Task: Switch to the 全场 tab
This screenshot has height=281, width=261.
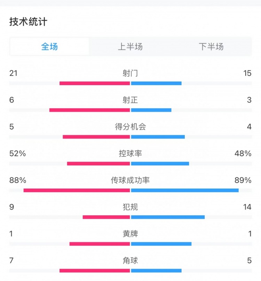Action: pos(49,47)
